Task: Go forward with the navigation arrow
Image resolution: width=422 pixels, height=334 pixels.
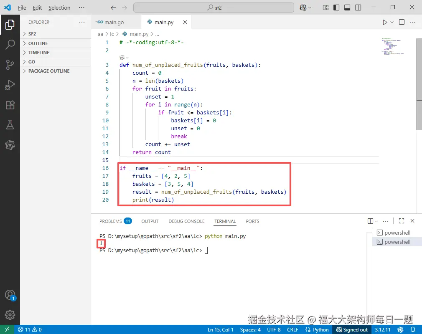Action: tap(125, 8)
